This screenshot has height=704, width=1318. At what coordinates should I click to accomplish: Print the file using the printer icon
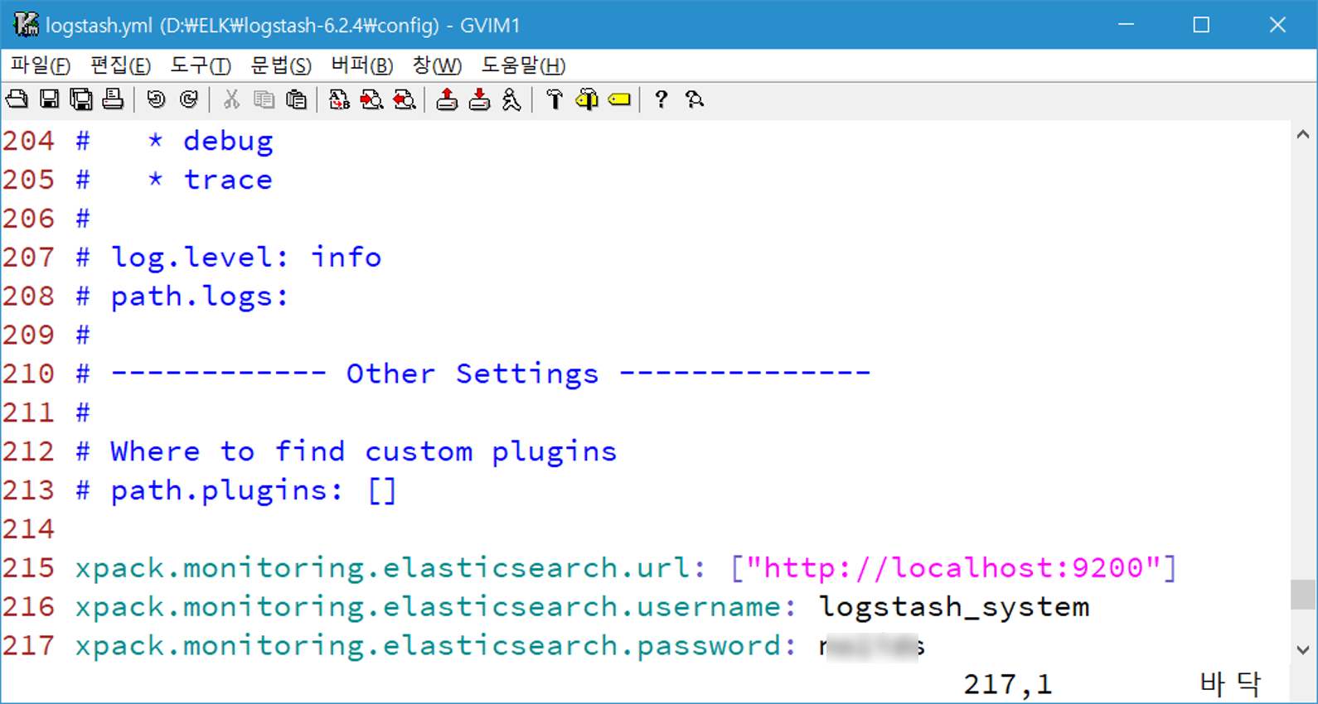[113, 99]
